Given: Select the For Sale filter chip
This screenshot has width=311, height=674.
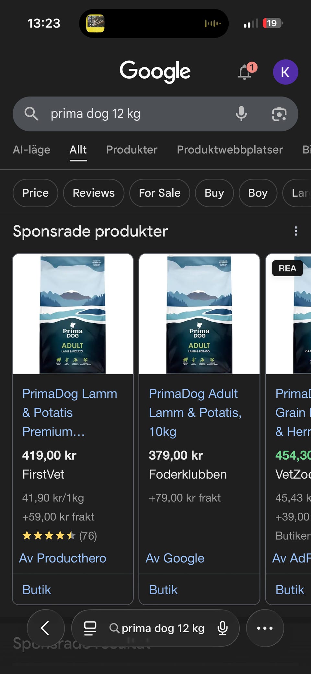Looking at the screenshot, I should click(x=159, y=193).
